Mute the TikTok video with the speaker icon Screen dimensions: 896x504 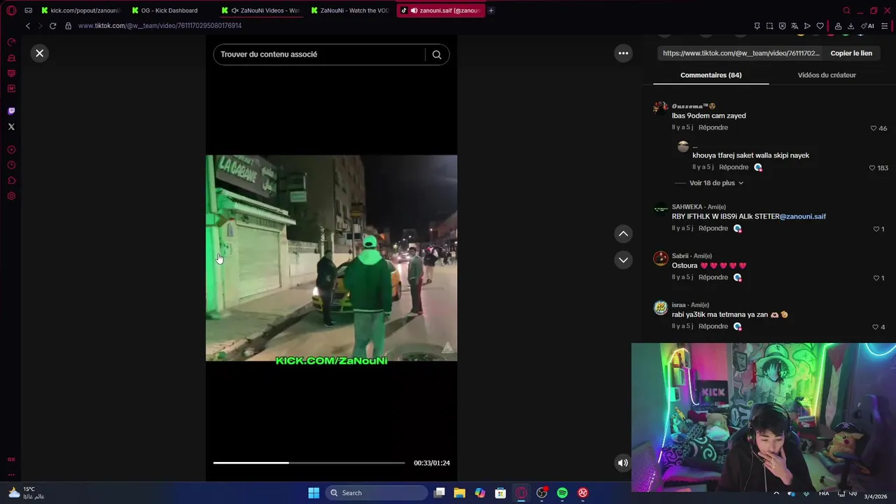point(622,463)
